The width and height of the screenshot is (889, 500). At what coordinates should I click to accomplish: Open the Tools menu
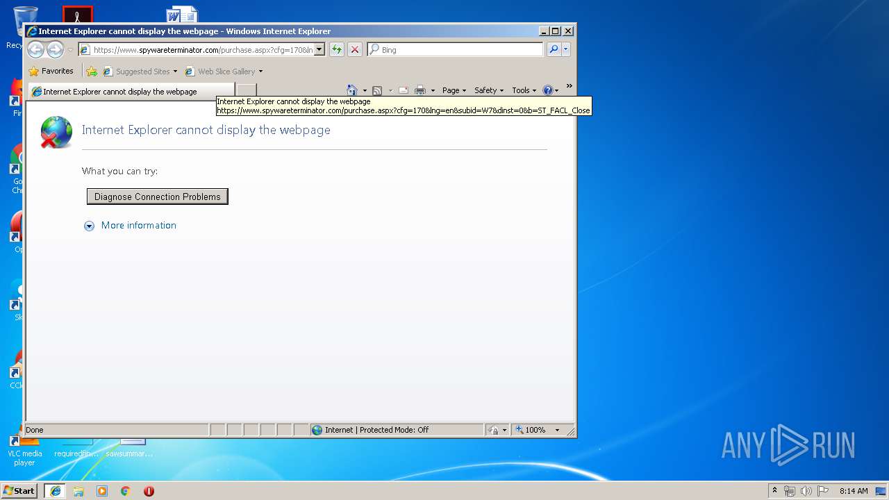(524, 90)
